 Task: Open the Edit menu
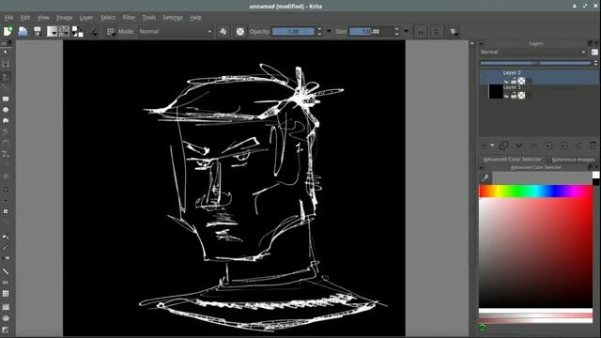25,18
